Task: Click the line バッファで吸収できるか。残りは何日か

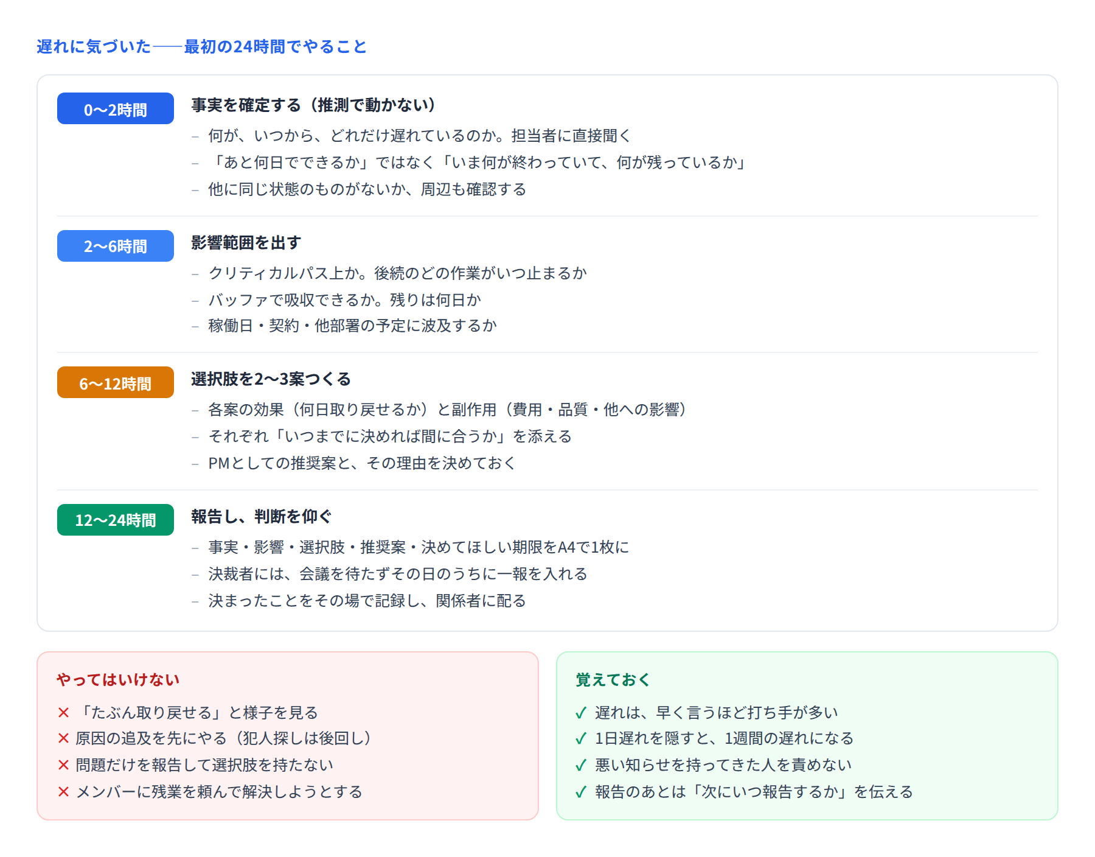Action: point(345,300)
